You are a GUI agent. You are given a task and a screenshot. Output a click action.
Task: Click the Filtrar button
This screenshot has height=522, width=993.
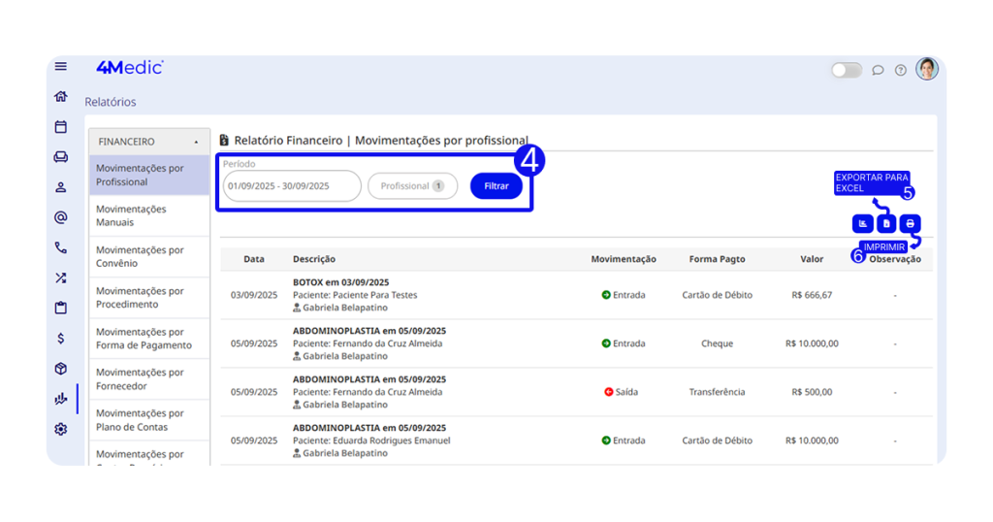[496, 186]
